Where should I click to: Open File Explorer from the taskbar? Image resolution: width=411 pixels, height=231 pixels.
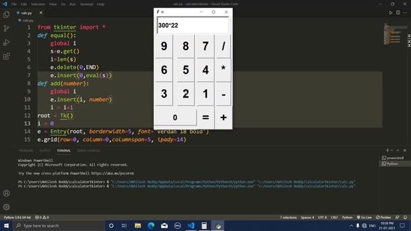click(x=137, y=225)
